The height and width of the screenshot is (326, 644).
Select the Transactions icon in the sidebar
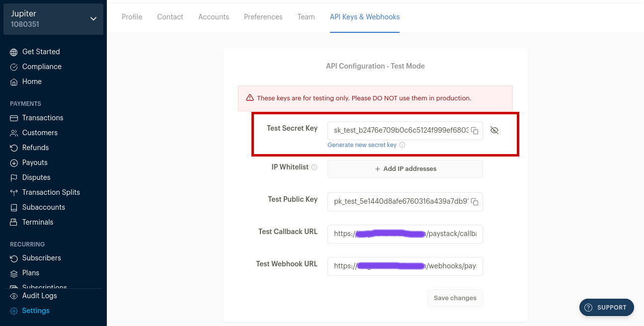pyautogui.click(x=14, y=118)
